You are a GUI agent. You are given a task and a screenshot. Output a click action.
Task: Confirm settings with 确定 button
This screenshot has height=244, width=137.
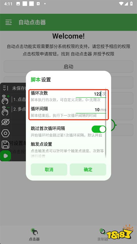click(x=88, y=169)
